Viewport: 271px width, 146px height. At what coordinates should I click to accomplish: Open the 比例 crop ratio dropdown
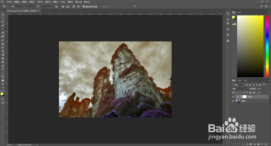(17, 6)
